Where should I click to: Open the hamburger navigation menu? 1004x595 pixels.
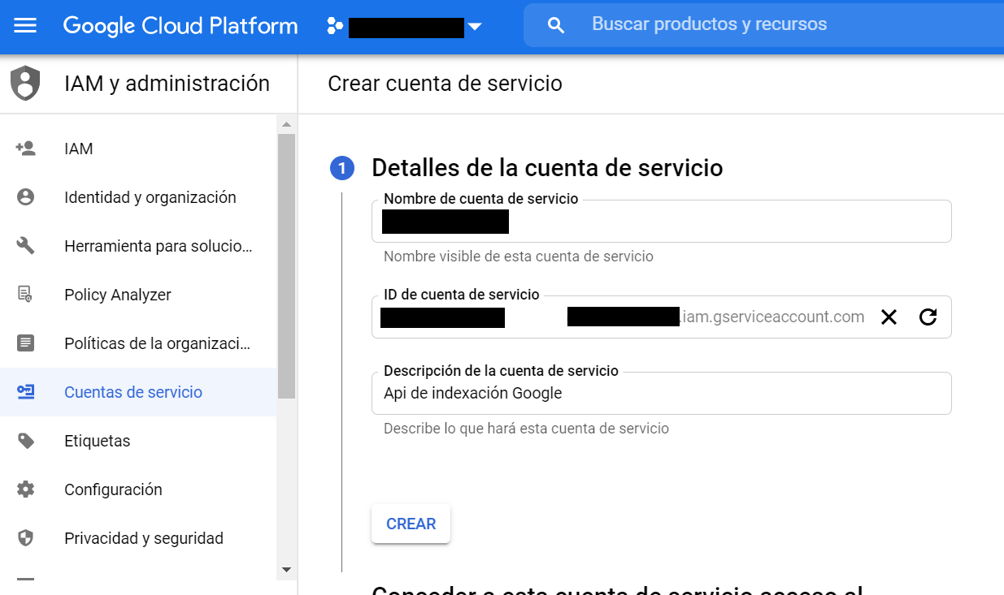(26, 26)
